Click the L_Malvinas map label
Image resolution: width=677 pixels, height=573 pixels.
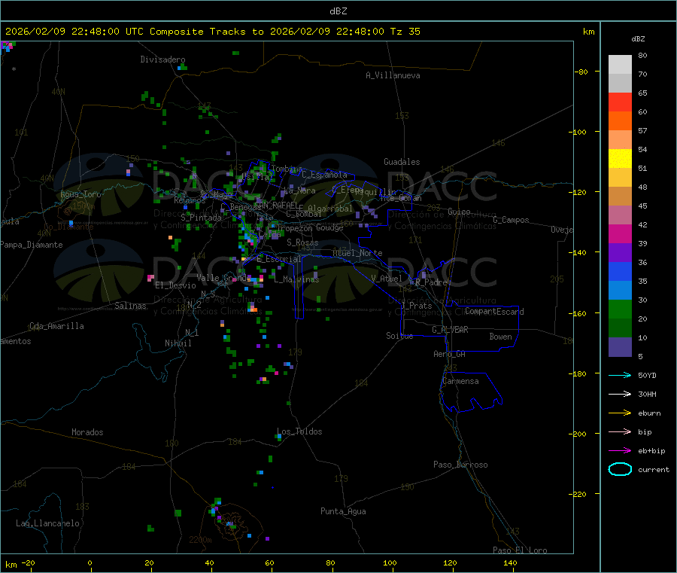coord(296,279)
